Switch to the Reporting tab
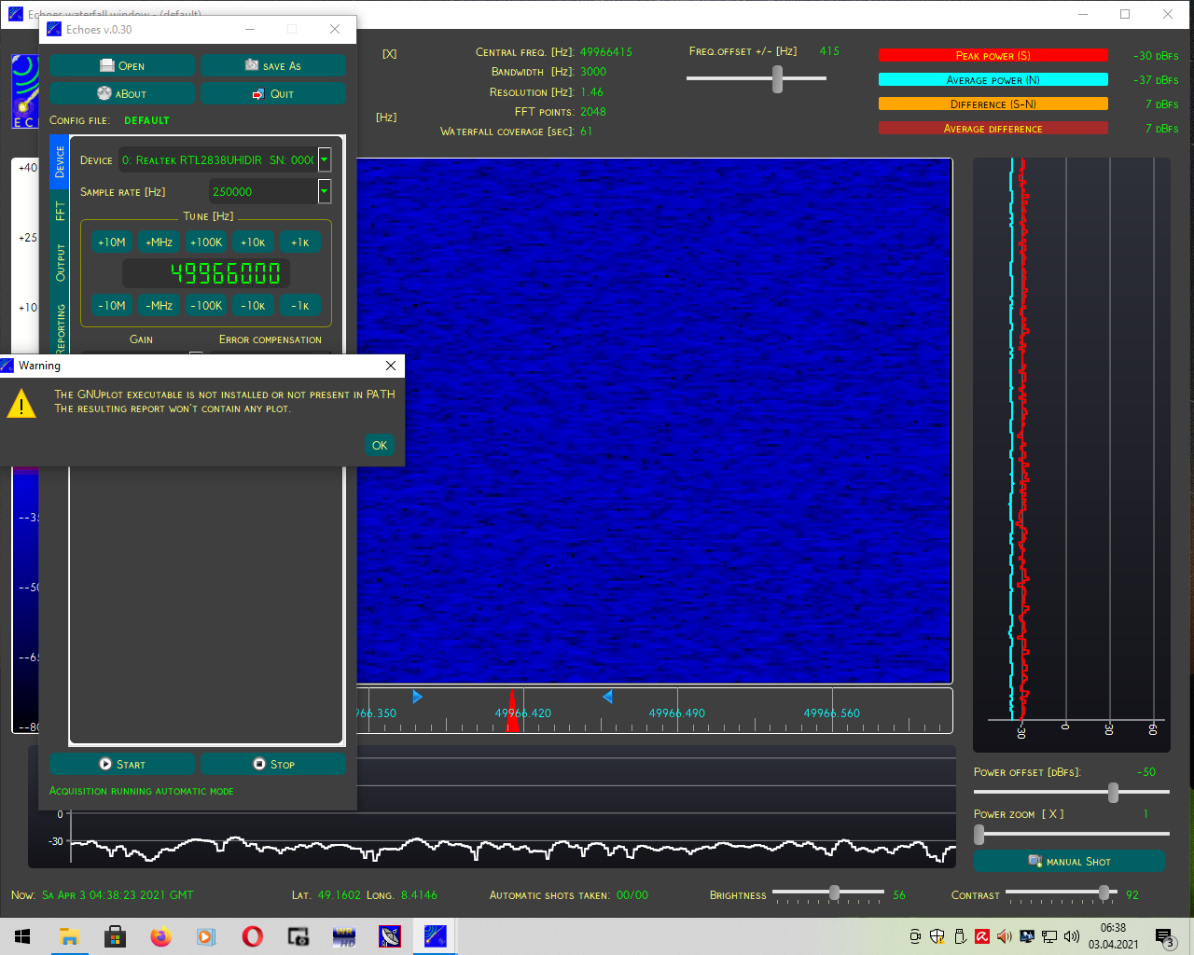Image resolution: width=1194 pixels, height=955 pixels. (x=60, y=326)
